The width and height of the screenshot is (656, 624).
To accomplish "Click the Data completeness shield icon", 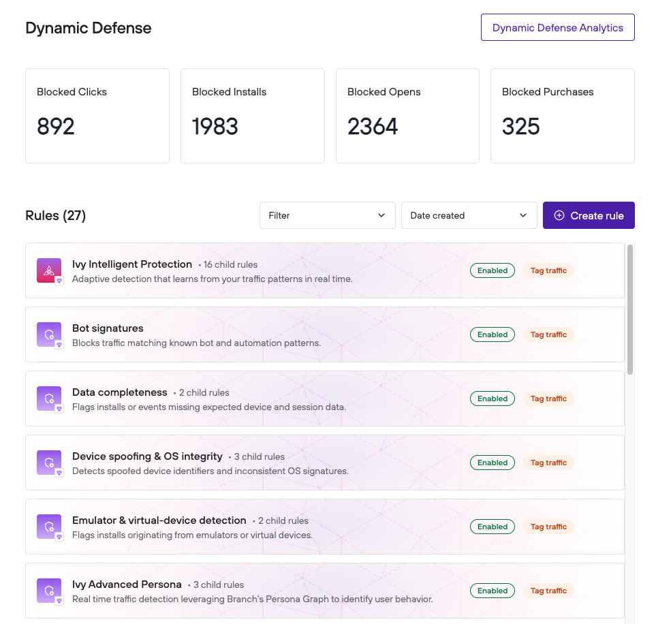I will point(49,399).
